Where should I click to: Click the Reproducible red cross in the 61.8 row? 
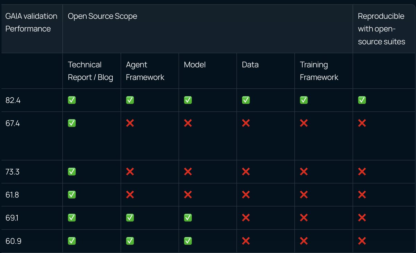point(362,195)
